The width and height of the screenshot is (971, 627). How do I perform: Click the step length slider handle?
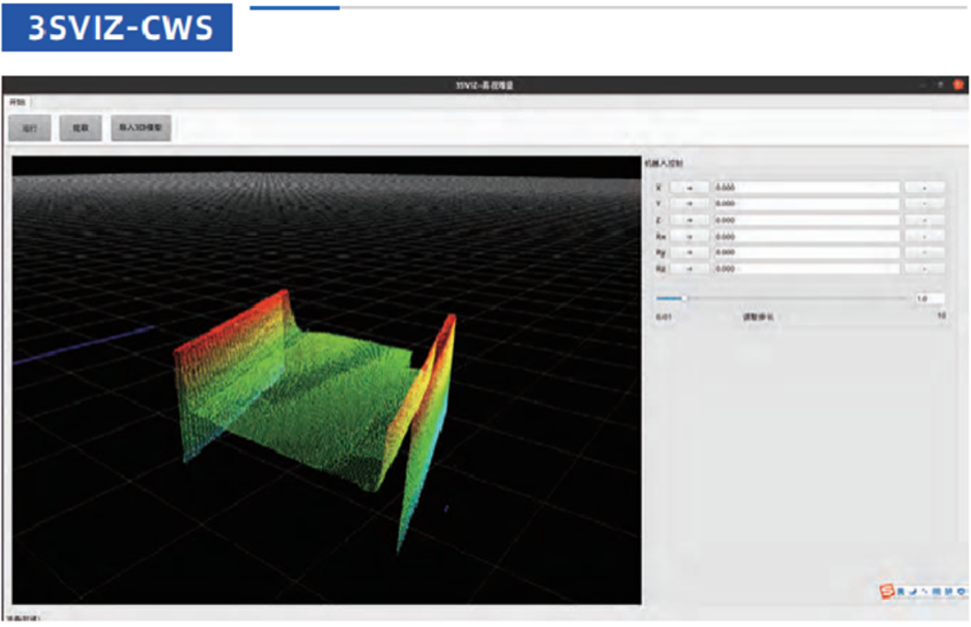coord(685,298)
